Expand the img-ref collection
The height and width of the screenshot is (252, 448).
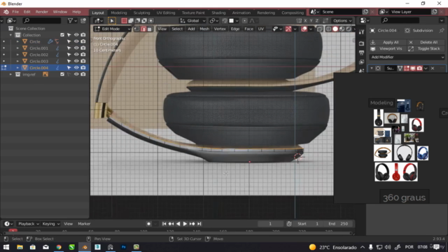(x=10, y=74)
